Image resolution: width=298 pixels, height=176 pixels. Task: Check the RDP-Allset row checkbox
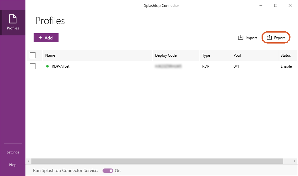point(33,66)
